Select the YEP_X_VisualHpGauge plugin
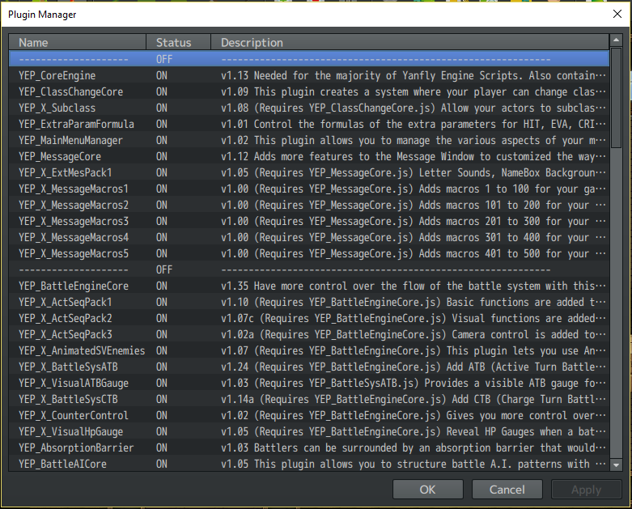 point(309,431)
